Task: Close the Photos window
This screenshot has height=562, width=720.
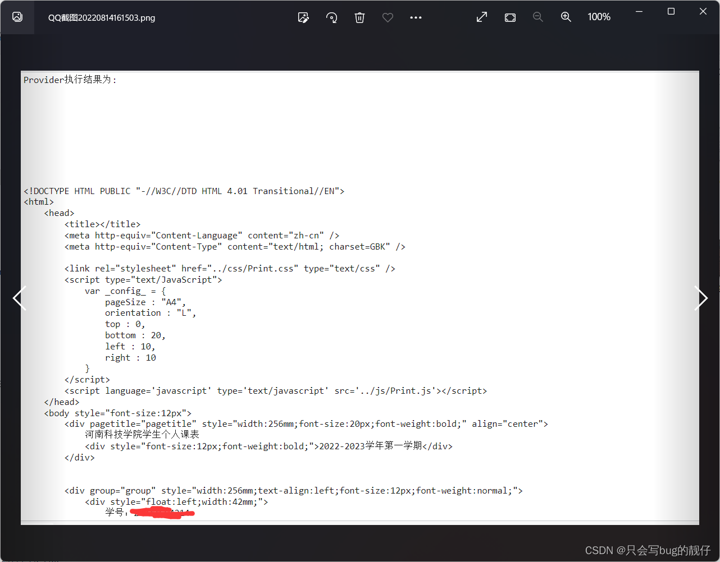Action: (703, 11)
